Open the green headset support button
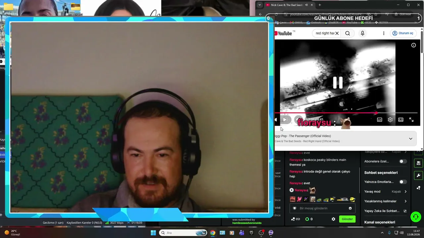 click(x=415, y=217)
